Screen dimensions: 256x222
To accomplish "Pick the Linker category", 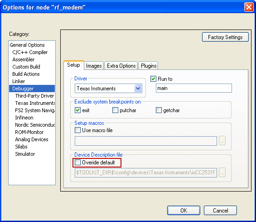I will [x=19, y=81].
